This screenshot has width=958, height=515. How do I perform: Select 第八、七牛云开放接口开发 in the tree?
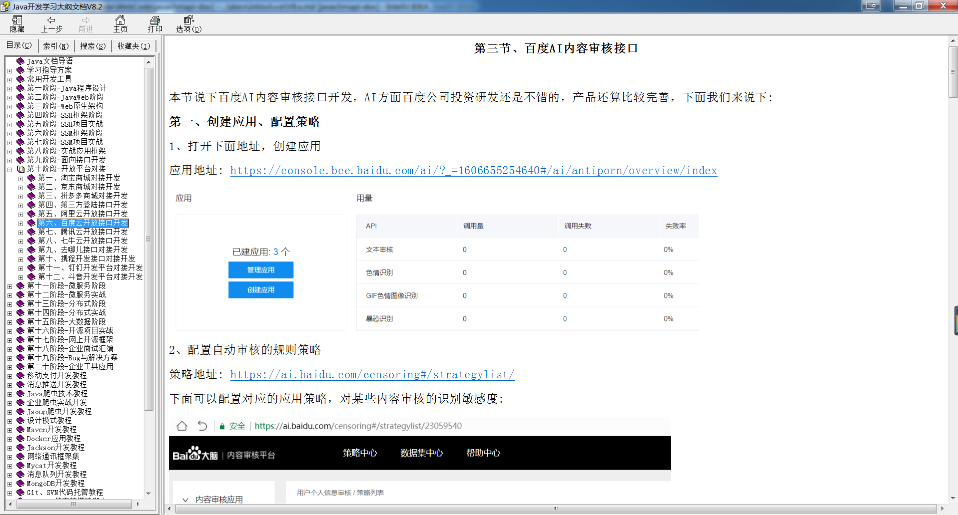tap(83, 241)
